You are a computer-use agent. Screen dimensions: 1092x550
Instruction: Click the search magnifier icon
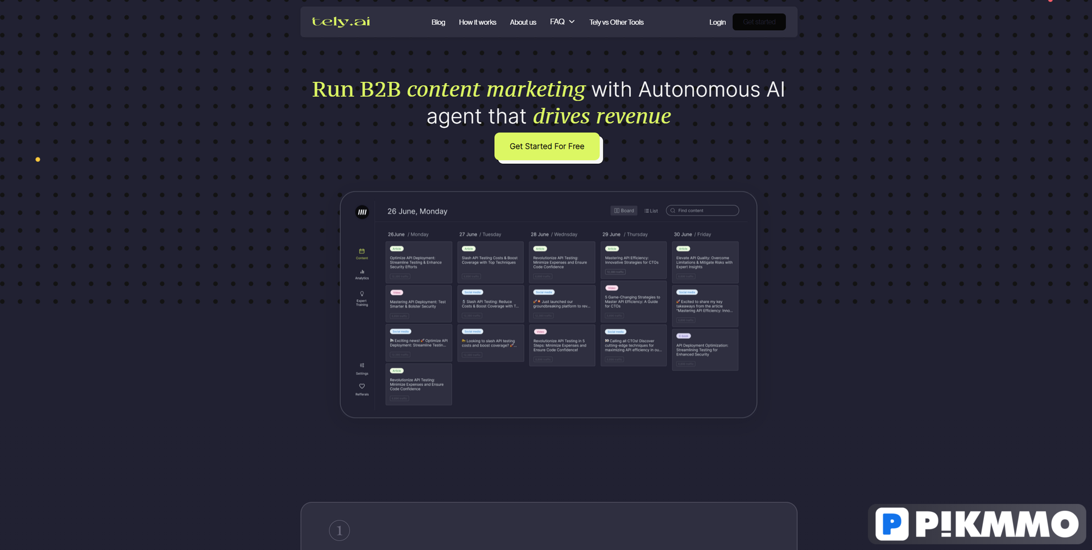(673, 210)
